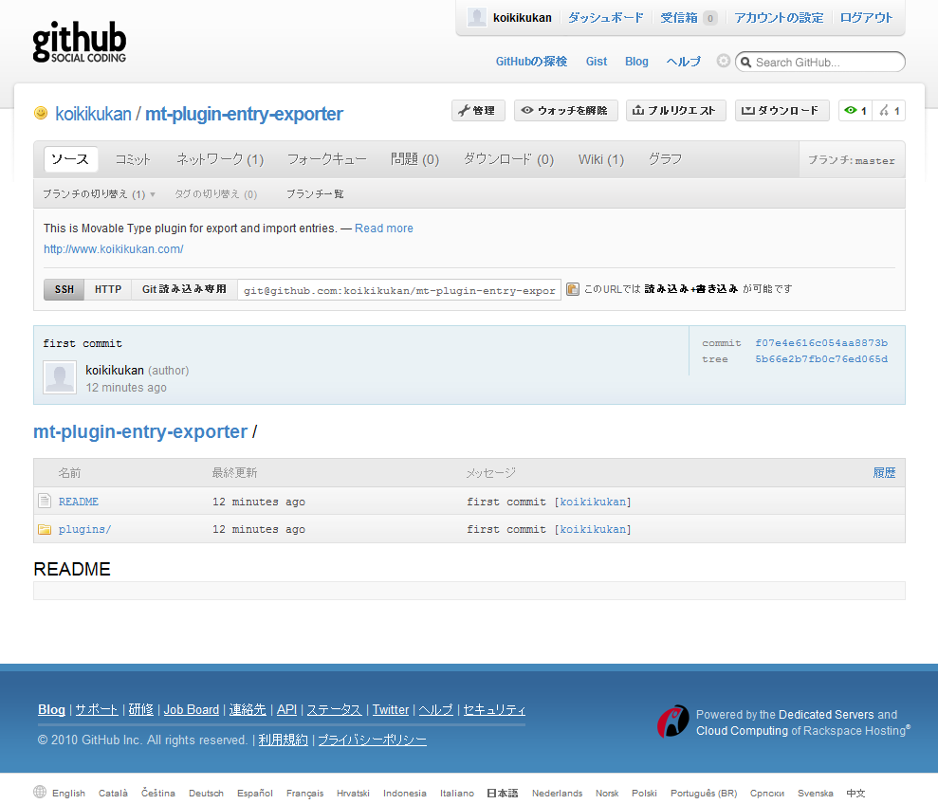
Task: Click the yellow smiley repository icon
Action: pyautogui.click(x=41, y=113)
